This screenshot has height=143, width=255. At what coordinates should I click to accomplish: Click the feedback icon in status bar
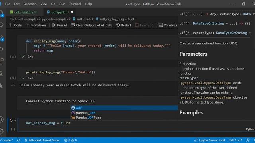tap(248, 140)
